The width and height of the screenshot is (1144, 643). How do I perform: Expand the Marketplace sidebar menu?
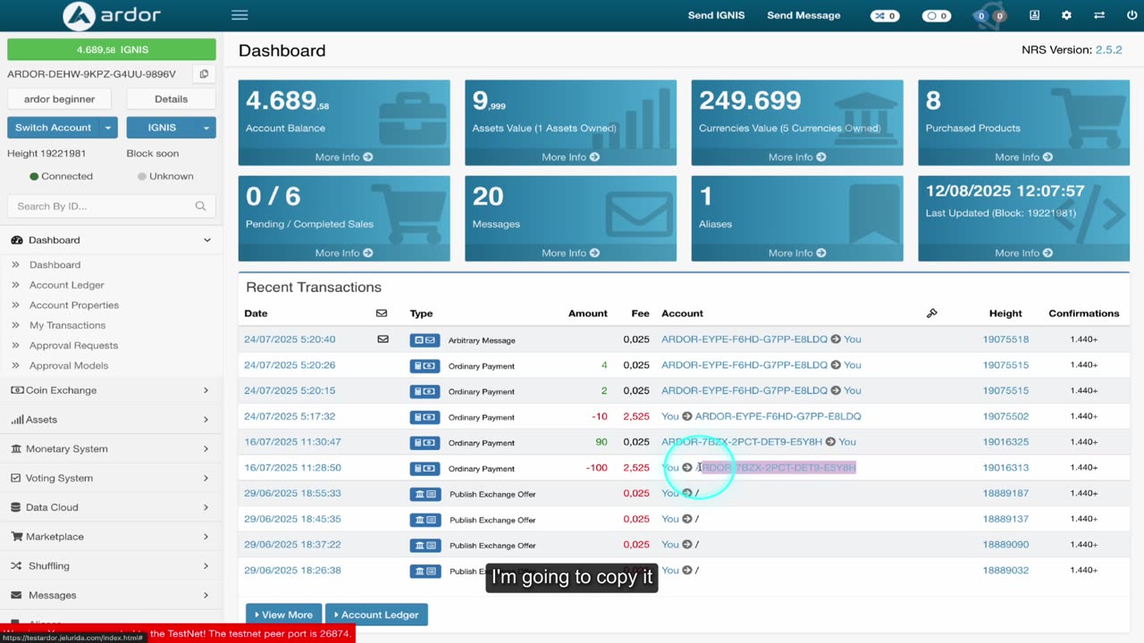coord(112,537)
